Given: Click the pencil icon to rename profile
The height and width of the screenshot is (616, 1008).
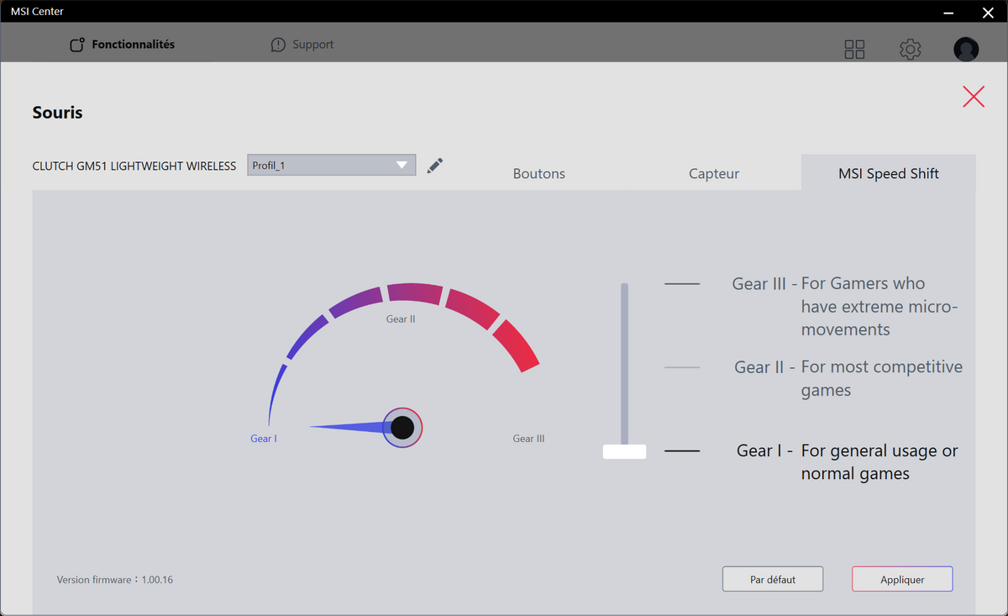Looking at the screenshot, I should coord(434,166).
